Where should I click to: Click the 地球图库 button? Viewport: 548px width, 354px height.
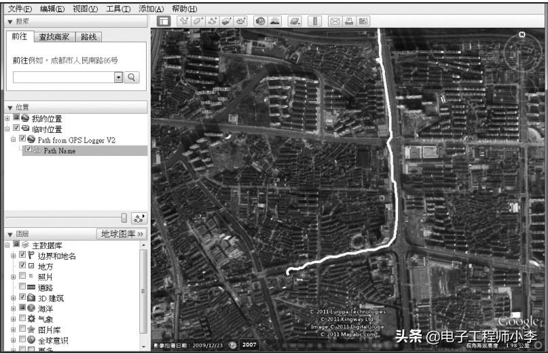click(x=122, y=234)
